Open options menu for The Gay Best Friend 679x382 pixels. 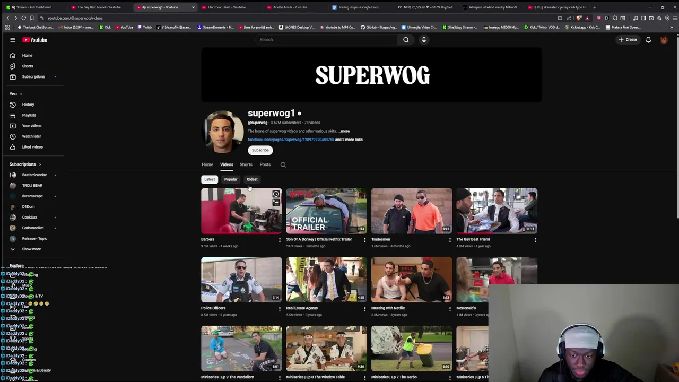[x=535, y=240]
